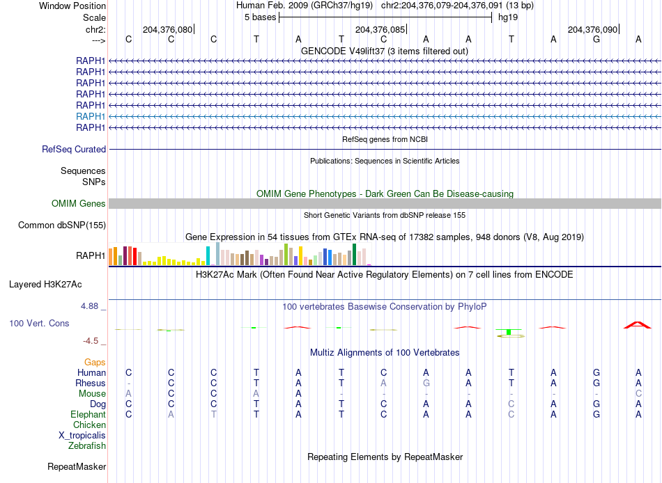Click the faded T in Elephant row
662x483 pixels.
click(214, 415)
